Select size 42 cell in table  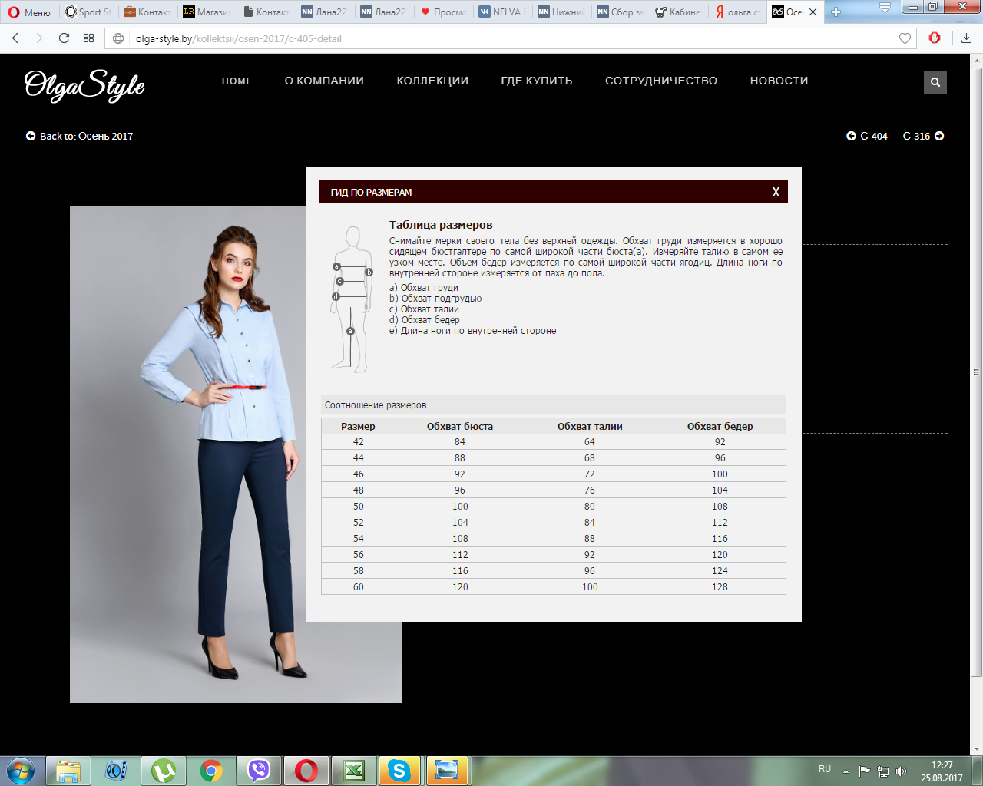coord(359,442)
